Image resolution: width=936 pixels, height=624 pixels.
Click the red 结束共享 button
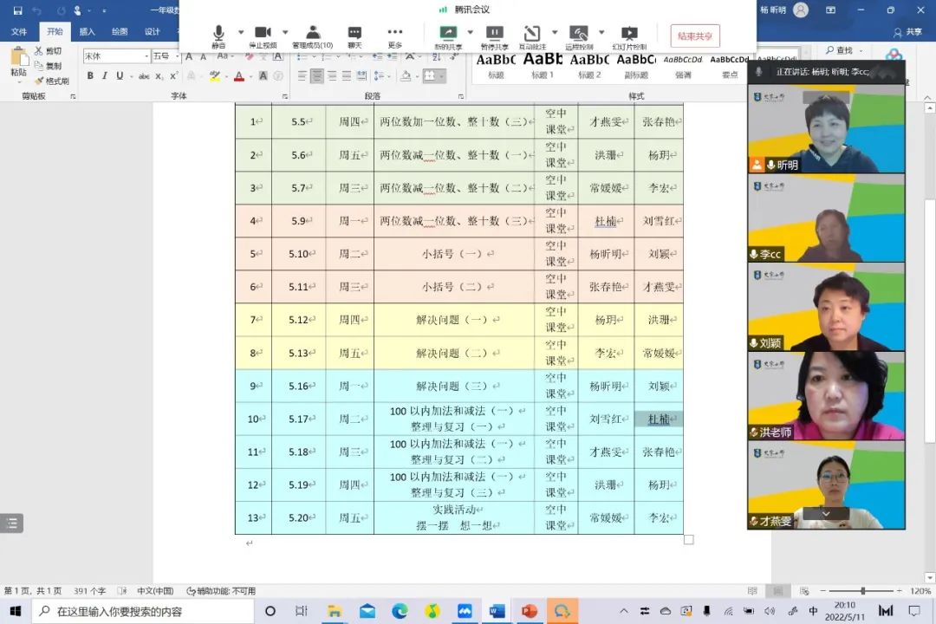point(695,36)
